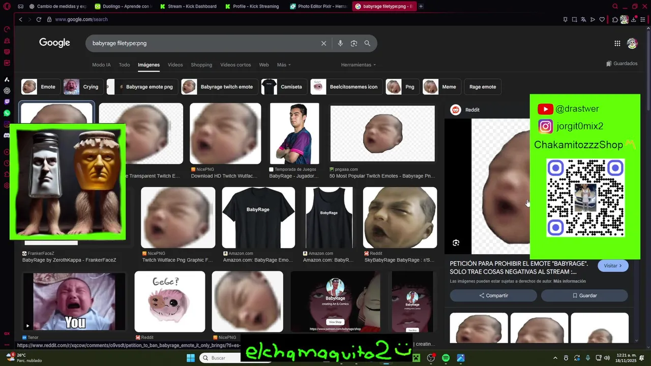Search inside image with lens icon on preview
This screenshot has width=651, height=366.
pyautogui.click(x=456, y=243)
